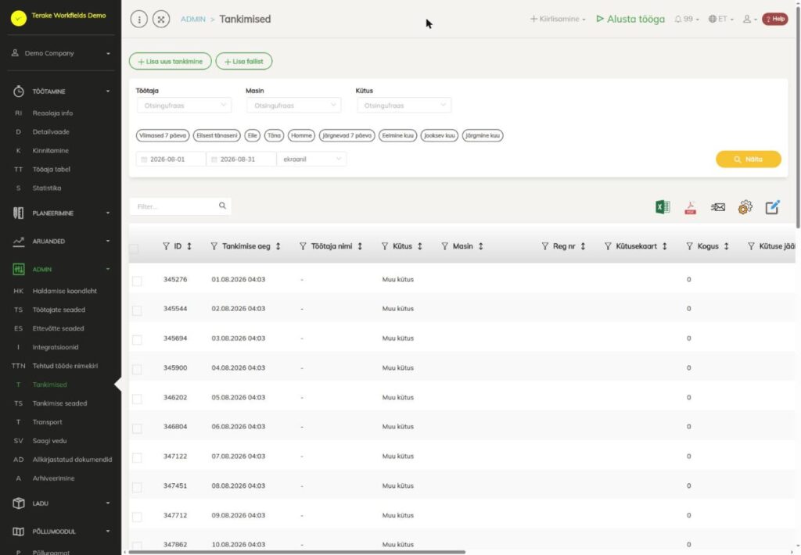Screen dimensions: 801x555
Task: Export table as PDF
Action: click(690, 207)
